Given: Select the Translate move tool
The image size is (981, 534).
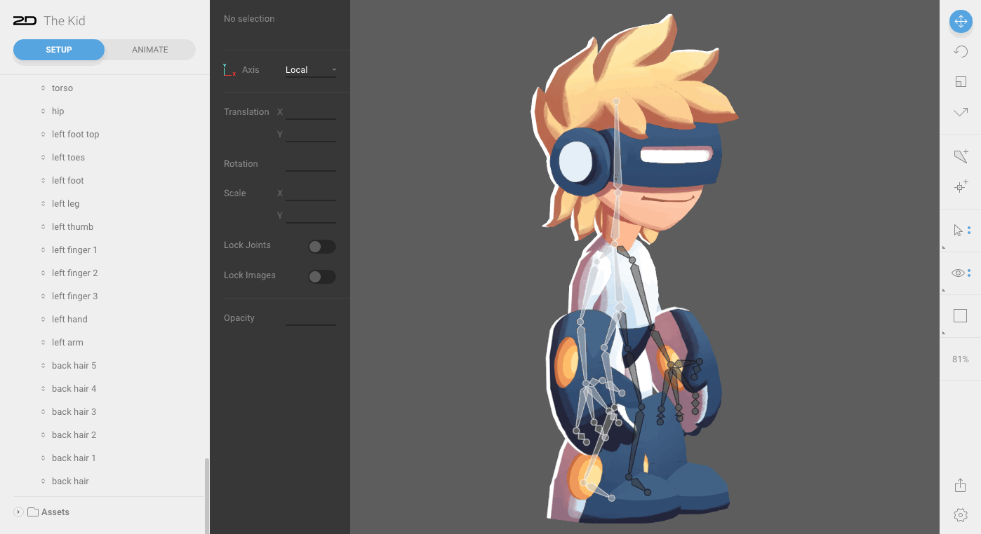Looking at the screenshot, I should coord(960,21).
